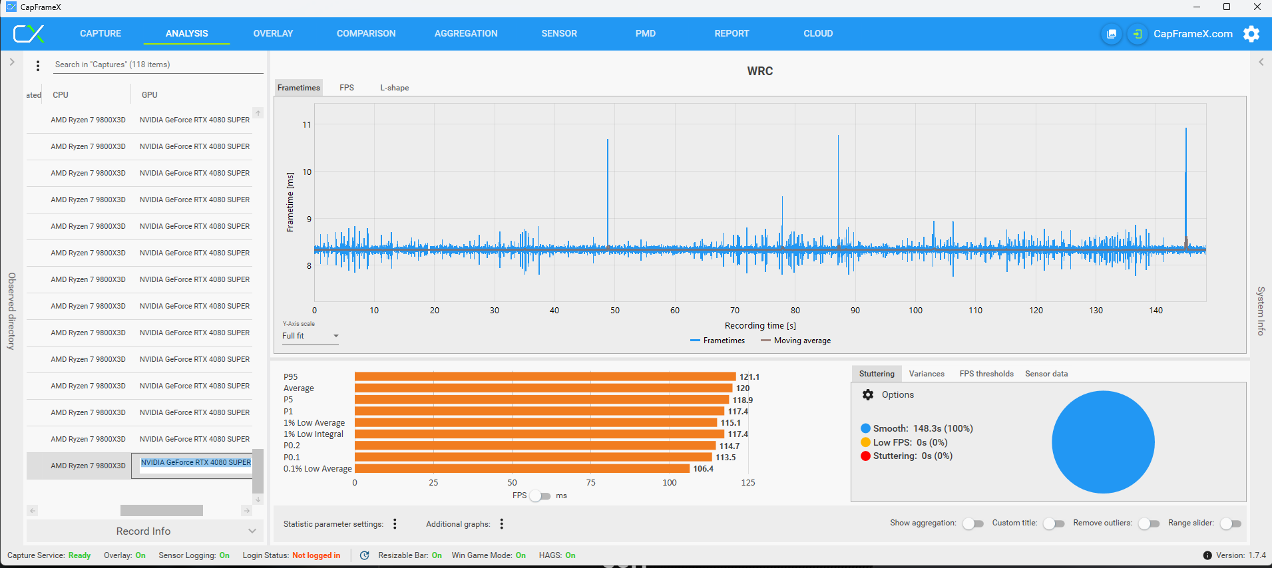Click the CapFrameX logo icon

point(29,33)
